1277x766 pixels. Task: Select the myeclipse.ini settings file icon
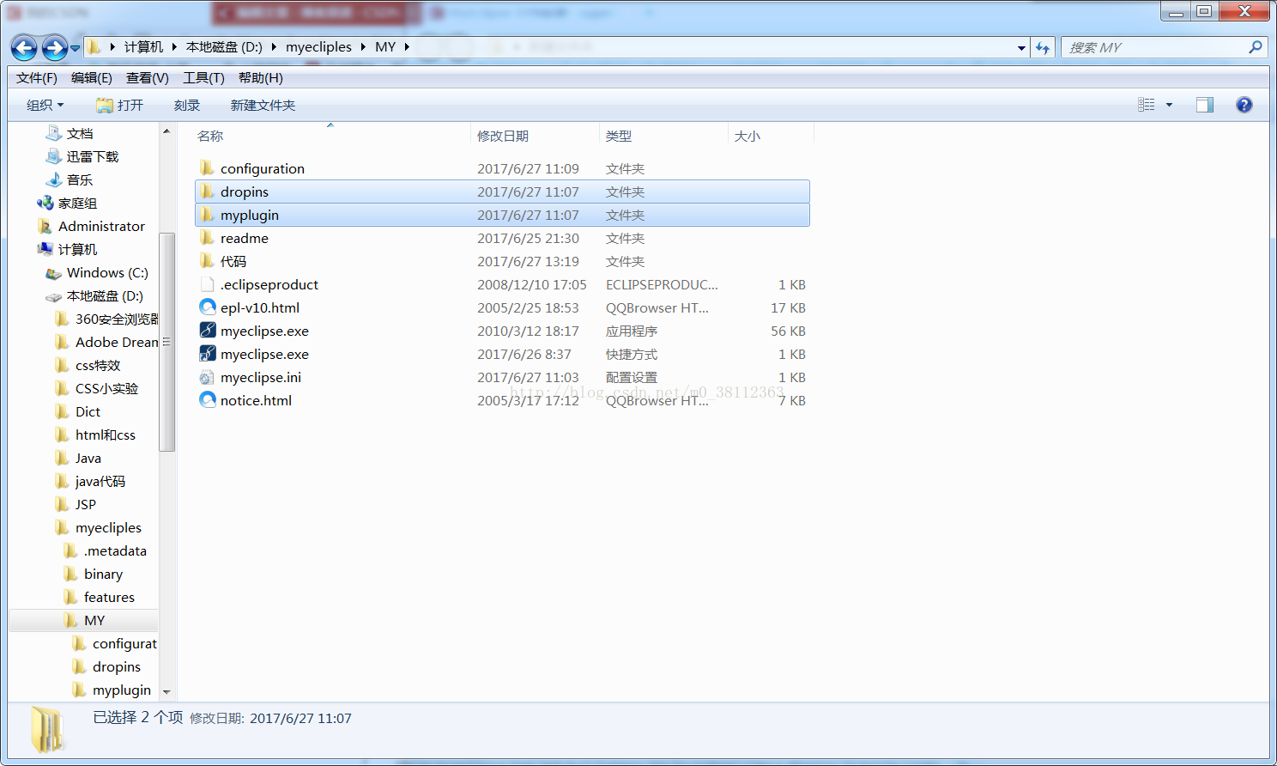coord(207,377)
